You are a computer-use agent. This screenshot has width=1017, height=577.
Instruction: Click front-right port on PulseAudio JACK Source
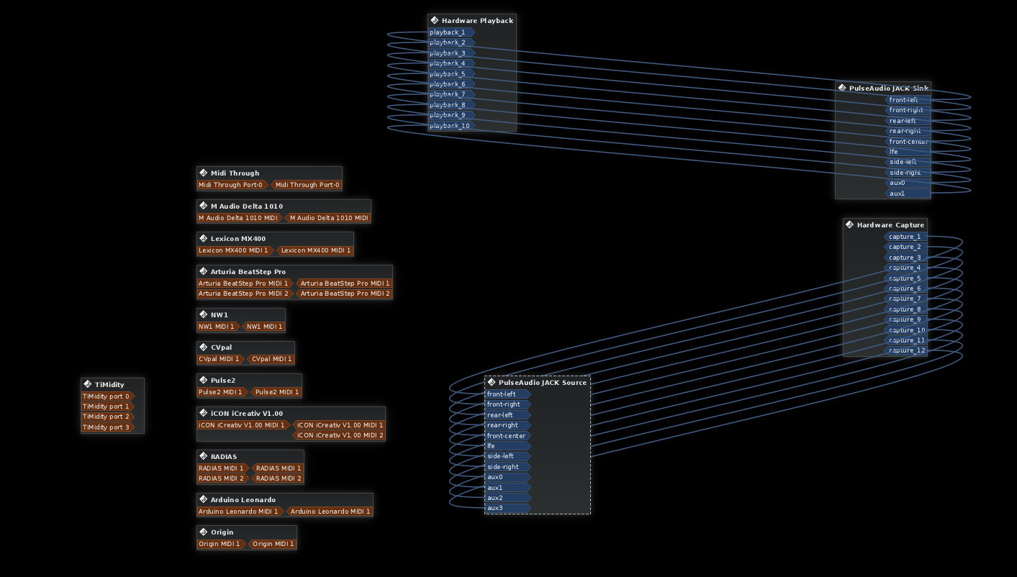point(508,404)
